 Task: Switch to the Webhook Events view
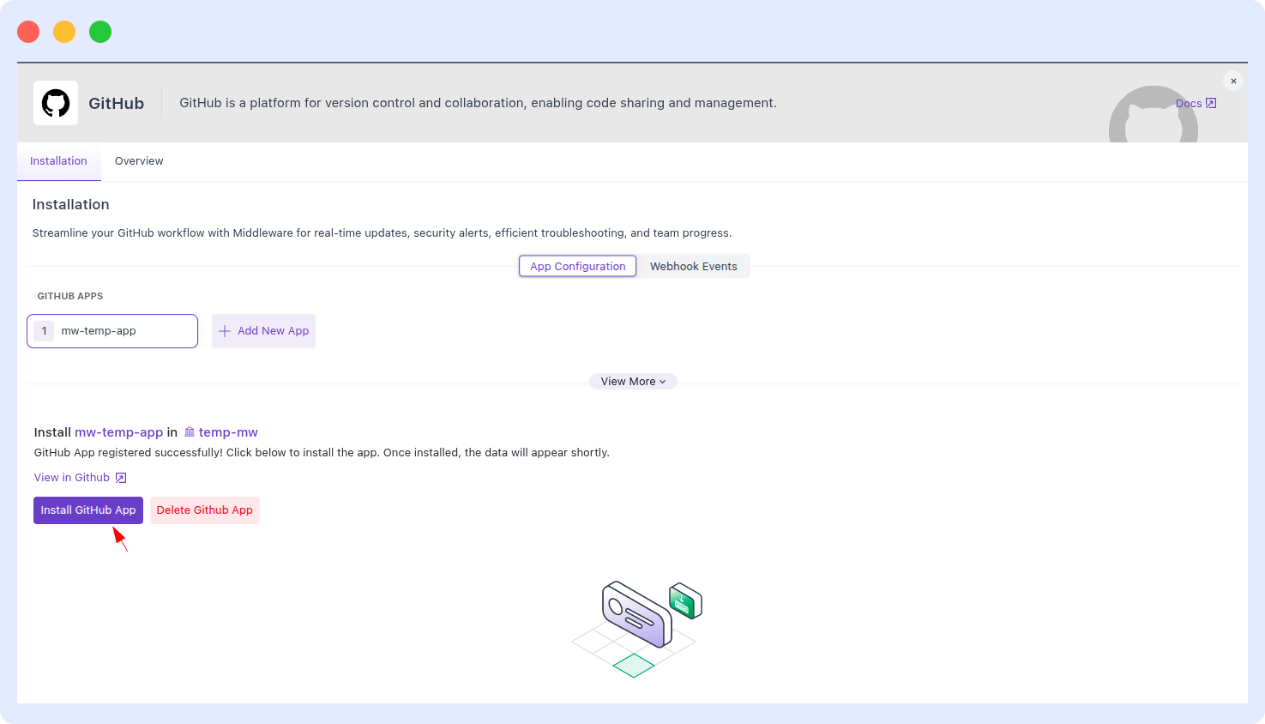(693, 266)
